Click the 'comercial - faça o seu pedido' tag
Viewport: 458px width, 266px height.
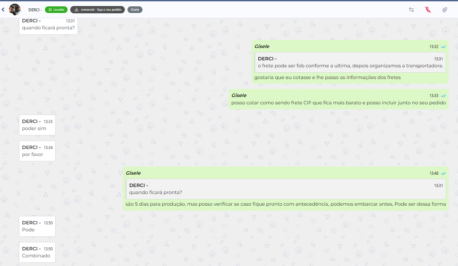pyautogui.click(x=98, y=10)
